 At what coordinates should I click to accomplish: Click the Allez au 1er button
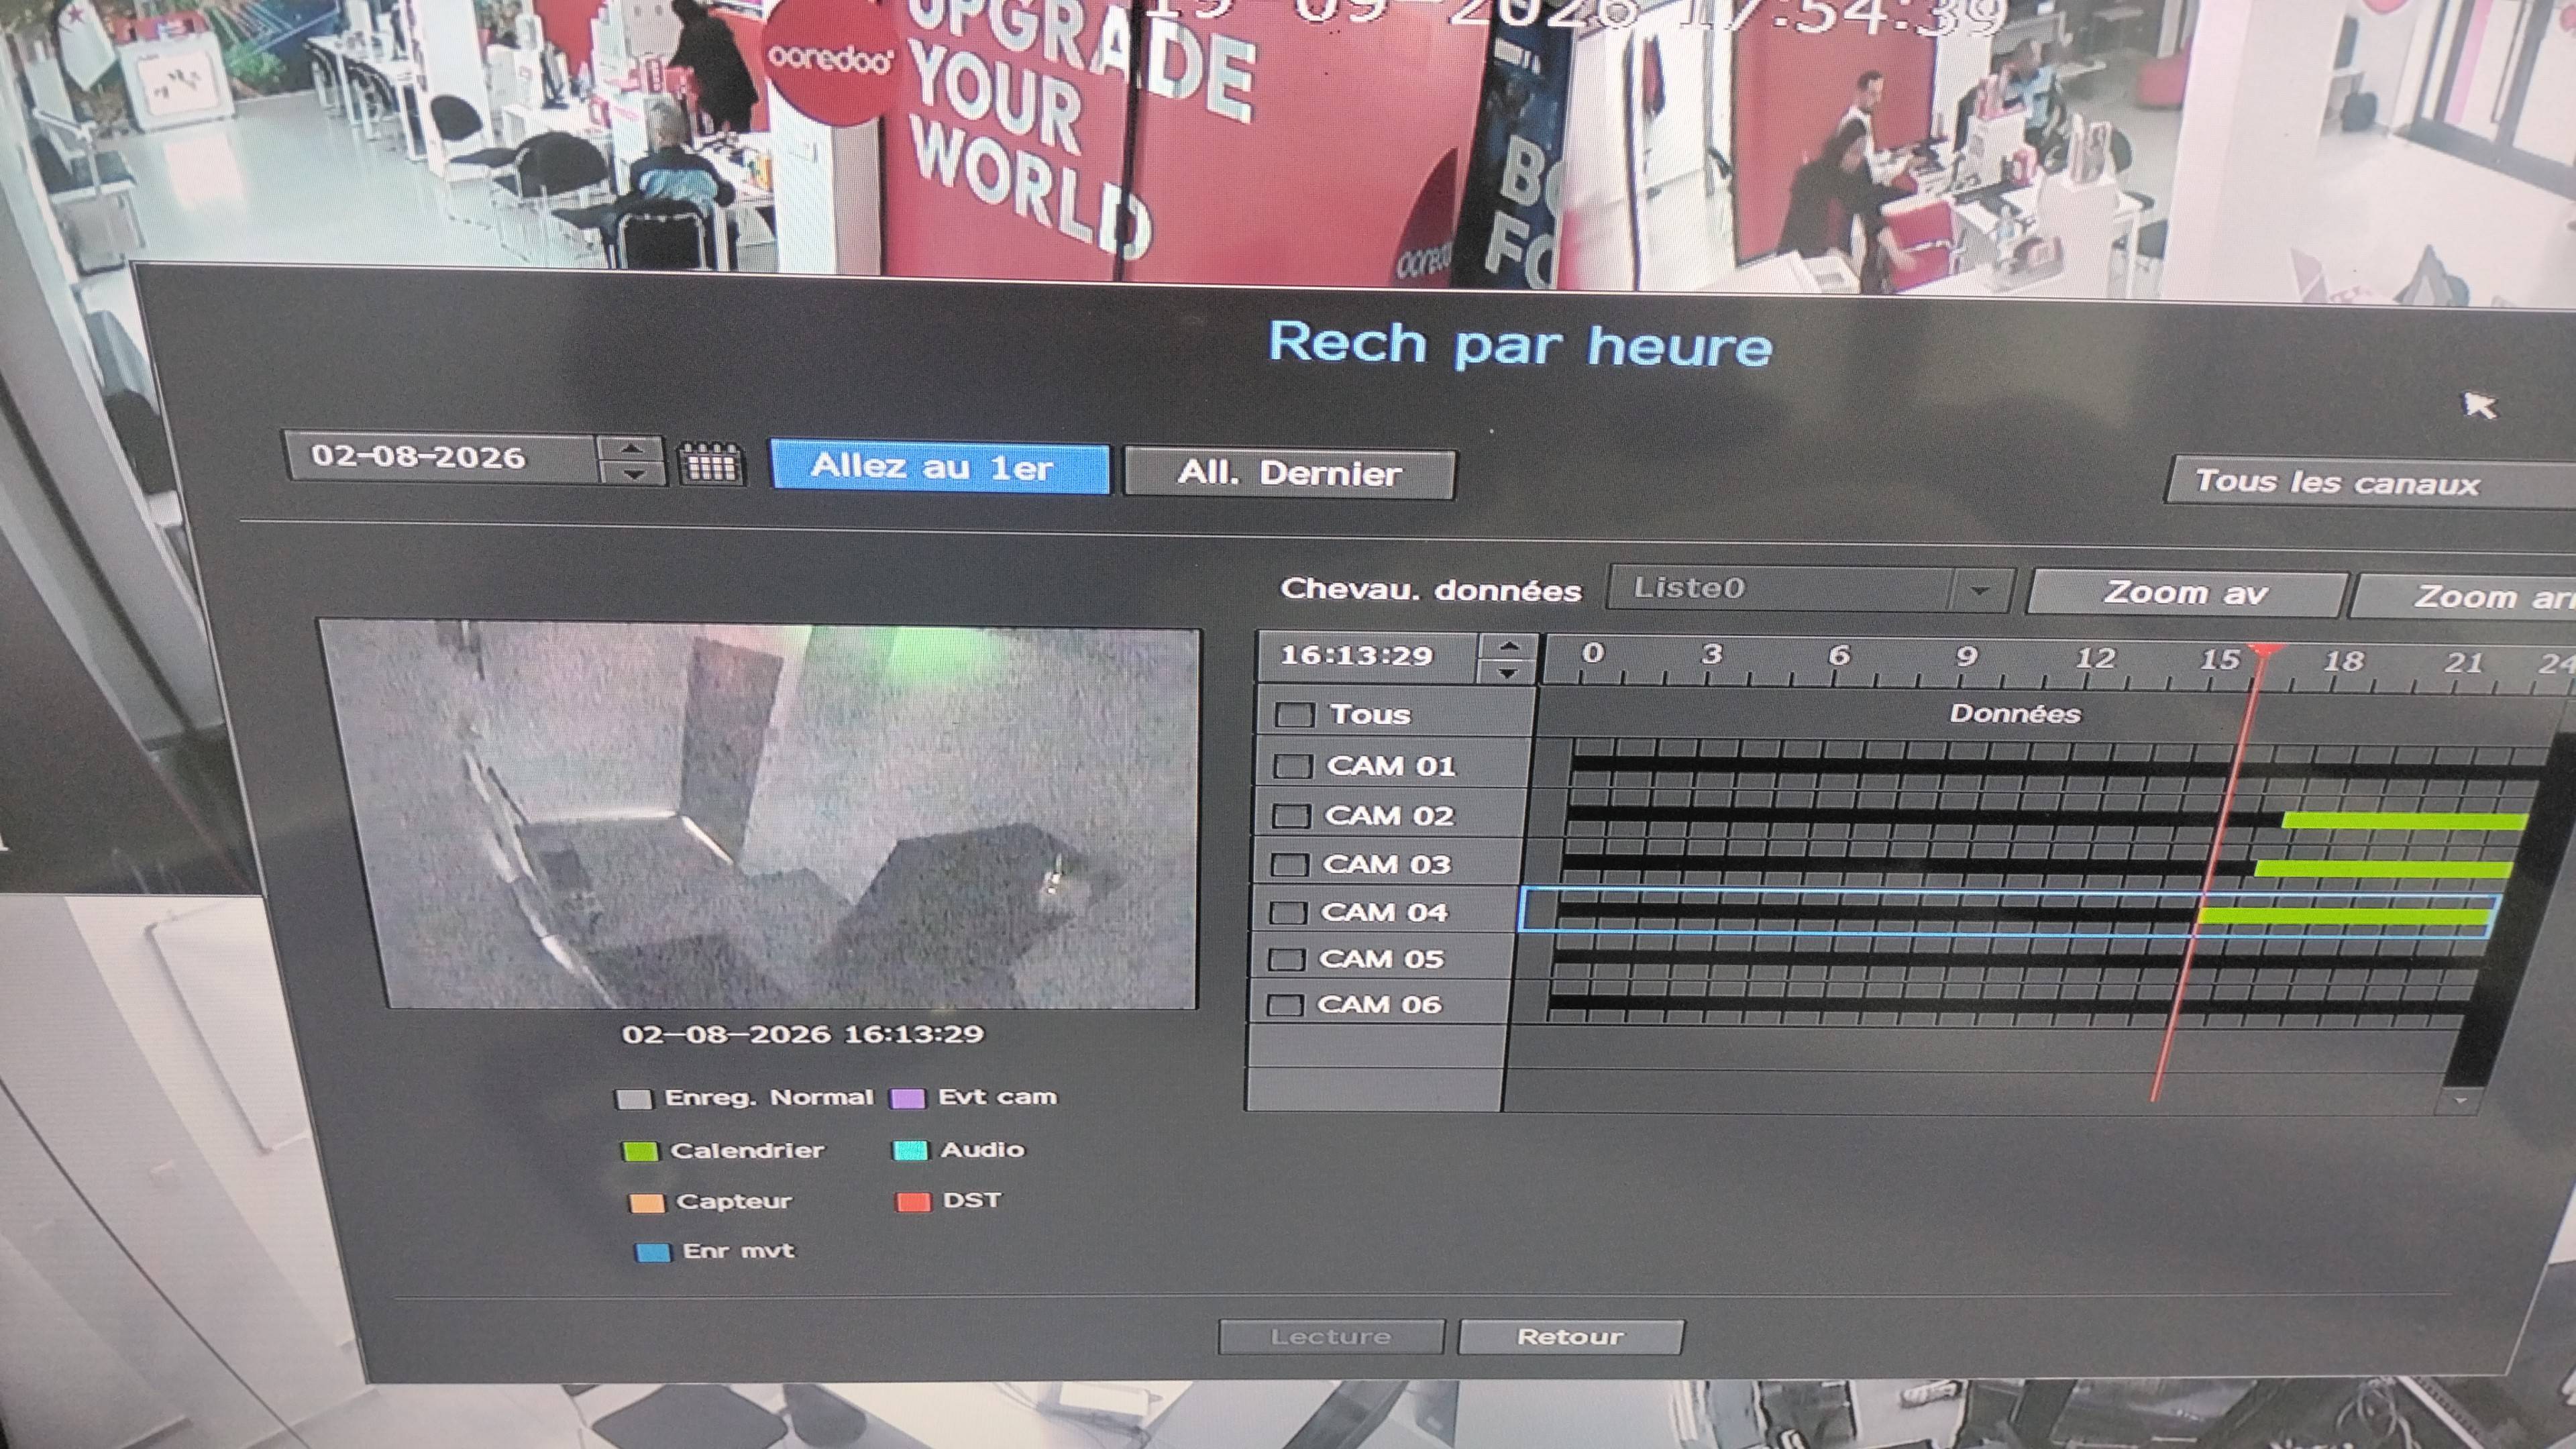click(x=939, y=467)
